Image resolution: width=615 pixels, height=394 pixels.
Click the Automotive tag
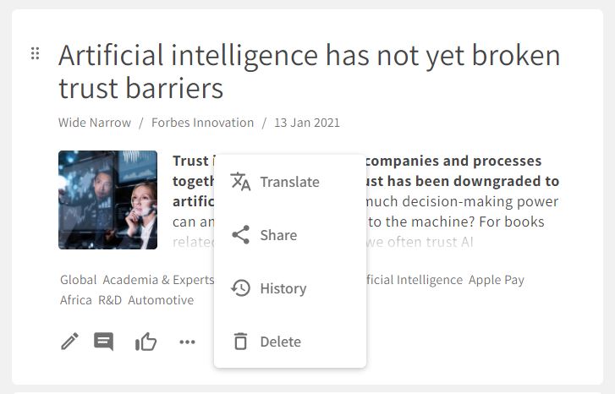pos(161,300)
